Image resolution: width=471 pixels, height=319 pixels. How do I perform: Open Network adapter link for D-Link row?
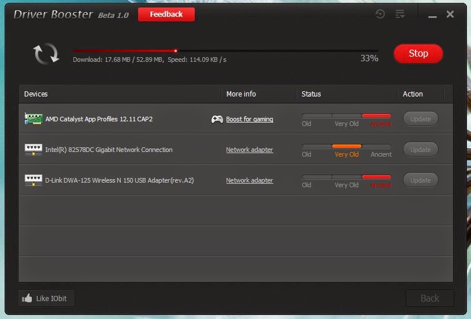(249, 180)
